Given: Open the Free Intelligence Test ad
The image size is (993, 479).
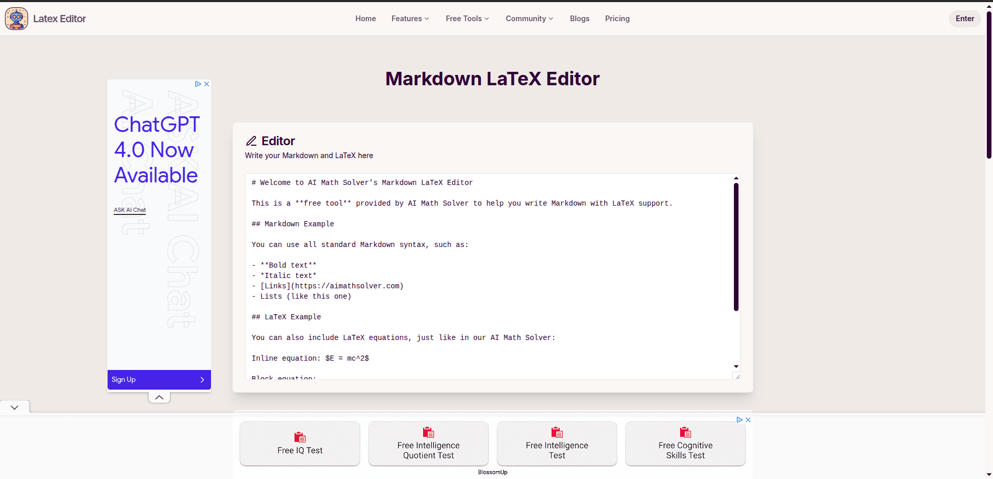Looking at the screenshot, I should [557, 443].
